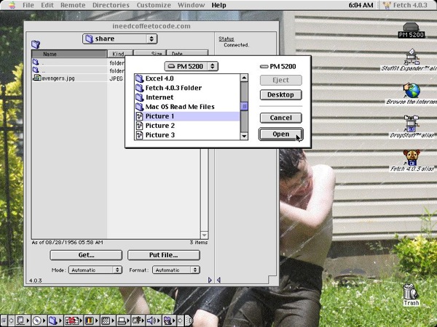Open the Directories menu
Image resolution: width=437 pixels, height=327 pixels.
(111, 5)
